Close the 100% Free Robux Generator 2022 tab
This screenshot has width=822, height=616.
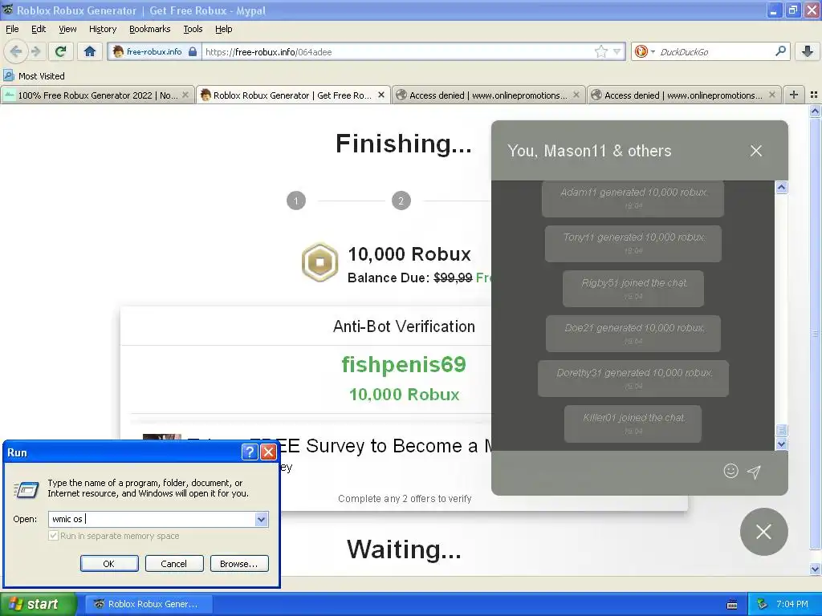coord(185,95)
